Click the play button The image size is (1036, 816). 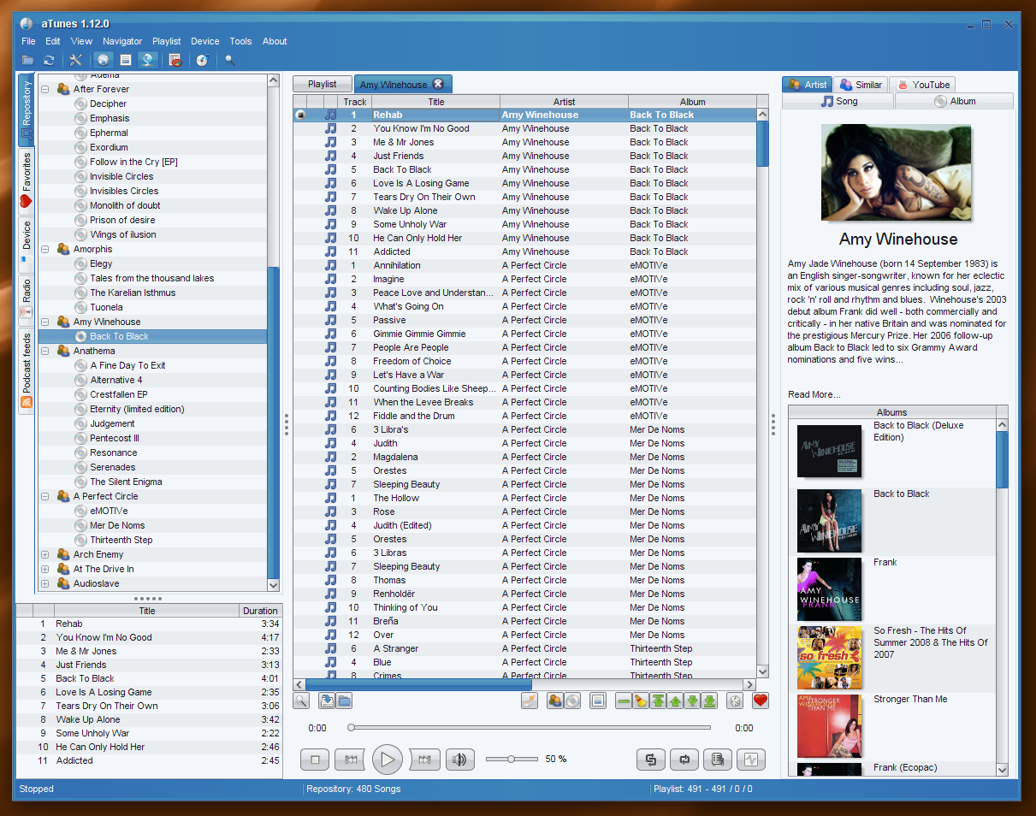[387, 759]
